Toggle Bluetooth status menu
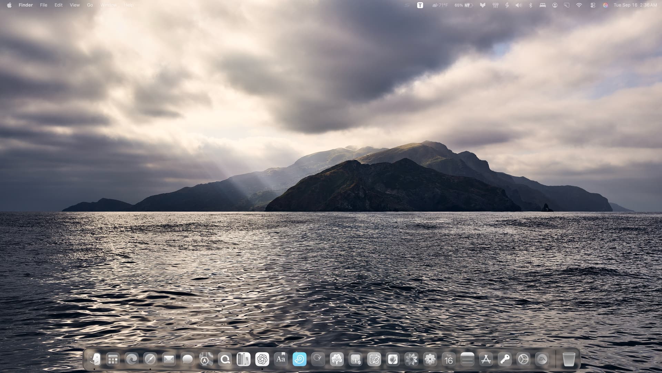This screenshot has height=373, width=662. (531, 5)
